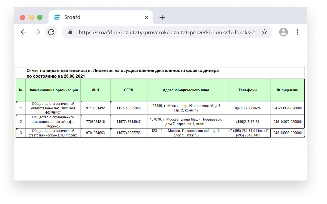327x204 pixels.
Task: Click the '№' column header
Action: (21, 90)
